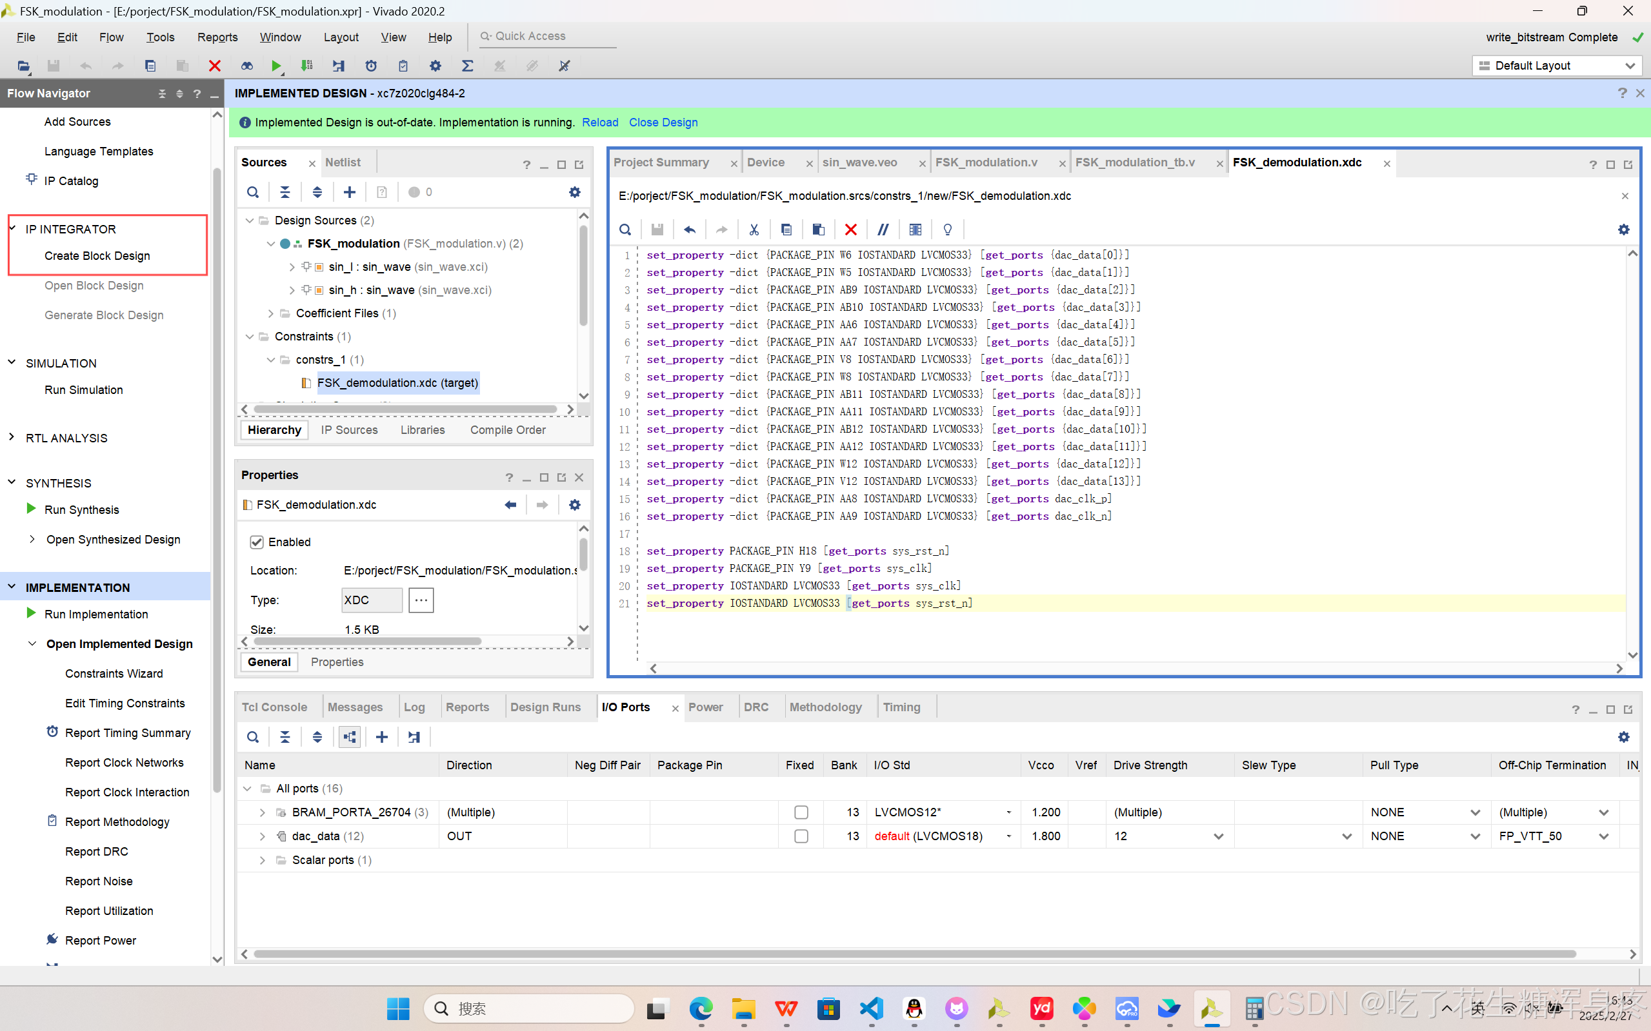This screenshot has height=1031, width=1651.
Task: Open the Flow menu
Action: click(111, 37)
